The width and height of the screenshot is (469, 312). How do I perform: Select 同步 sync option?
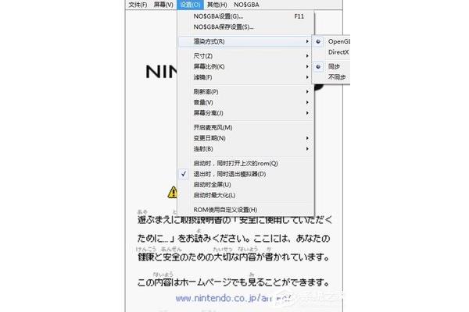click(331, 66)
